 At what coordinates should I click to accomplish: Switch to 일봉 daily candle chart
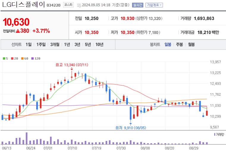point(168,44)
